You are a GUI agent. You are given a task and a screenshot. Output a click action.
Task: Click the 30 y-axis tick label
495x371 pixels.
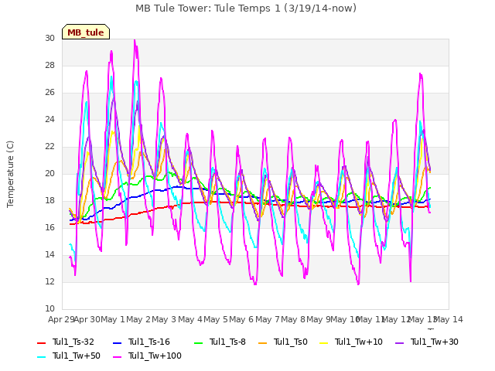click(x=49, y=38)
